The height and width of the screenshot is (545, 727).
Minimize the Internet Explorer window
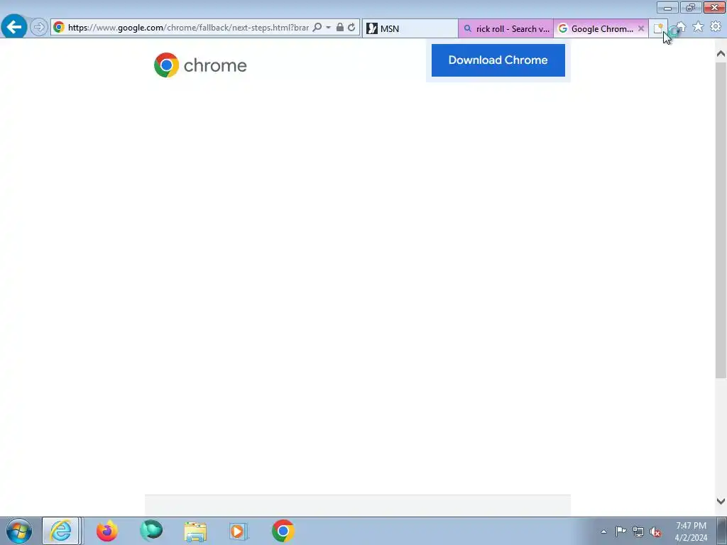pyautogui.click(x=667, y=7)
